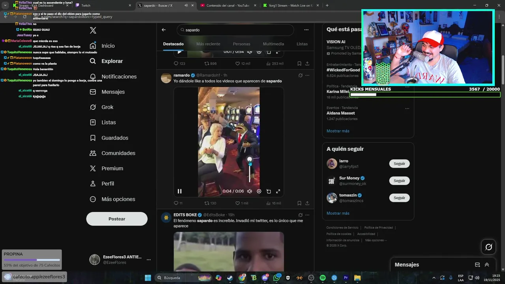
Task: Repost the ramardo post with 130 reposts
Action: 210,203
